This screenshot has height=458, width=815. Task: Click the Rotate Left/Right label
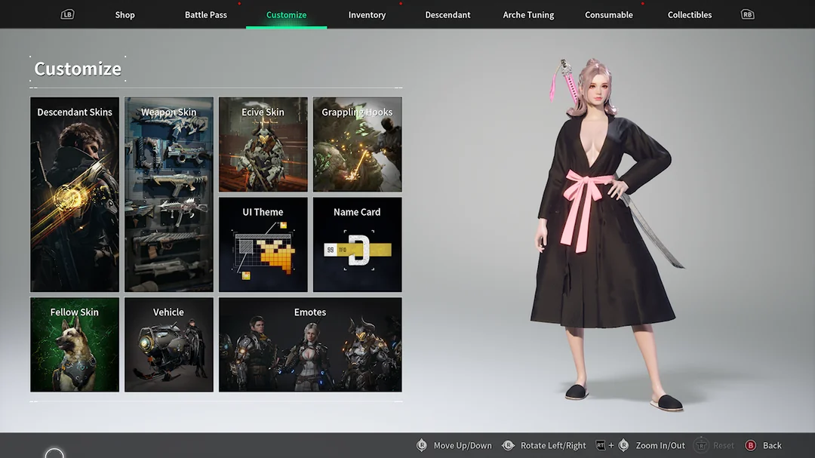tap(553, 445)
